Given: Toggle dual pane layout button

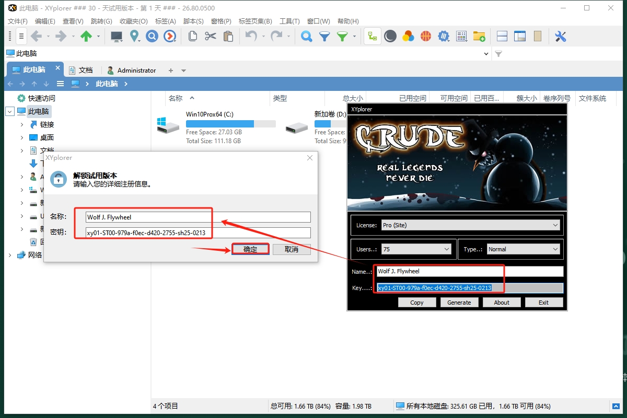Looking at the screenshot, I should 502,36.
